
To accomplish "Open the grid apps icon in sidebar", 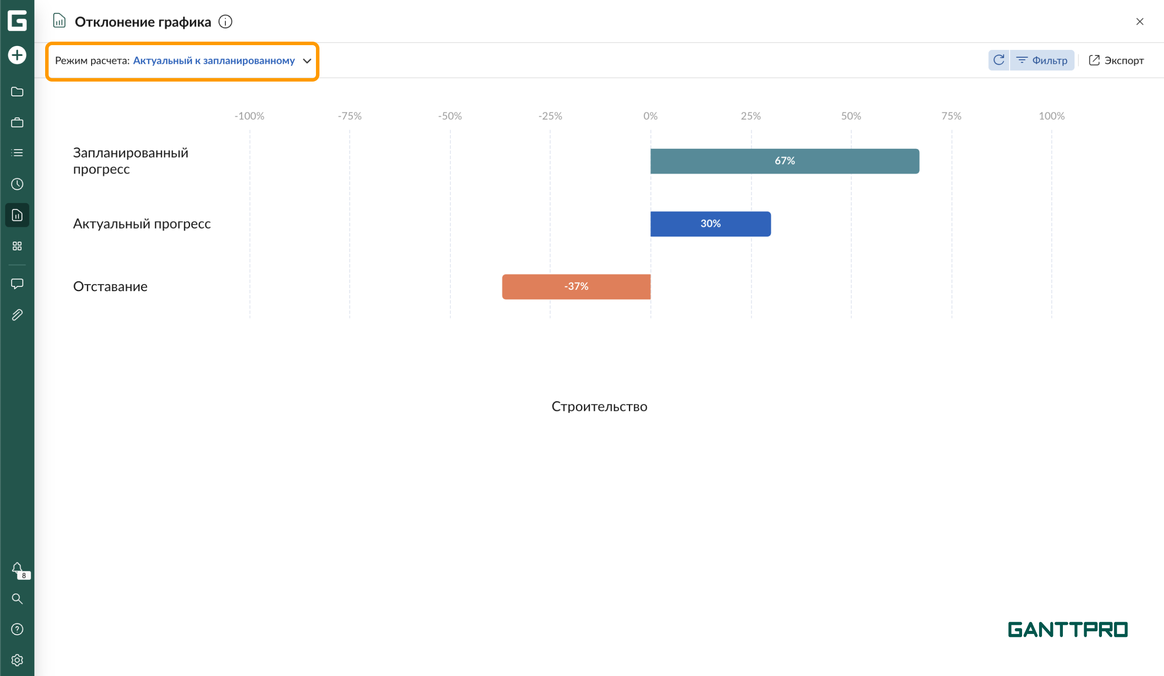I will pos(17,246).
